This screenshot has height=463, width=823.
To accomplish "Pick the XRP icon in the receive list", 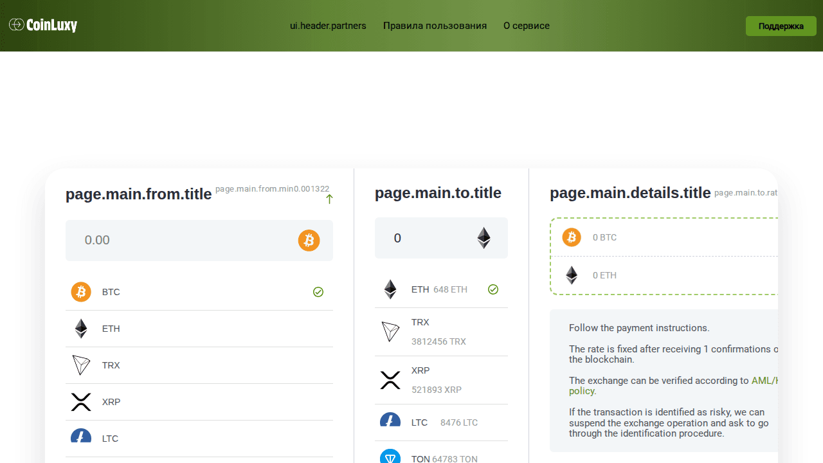I will (390, 380).
